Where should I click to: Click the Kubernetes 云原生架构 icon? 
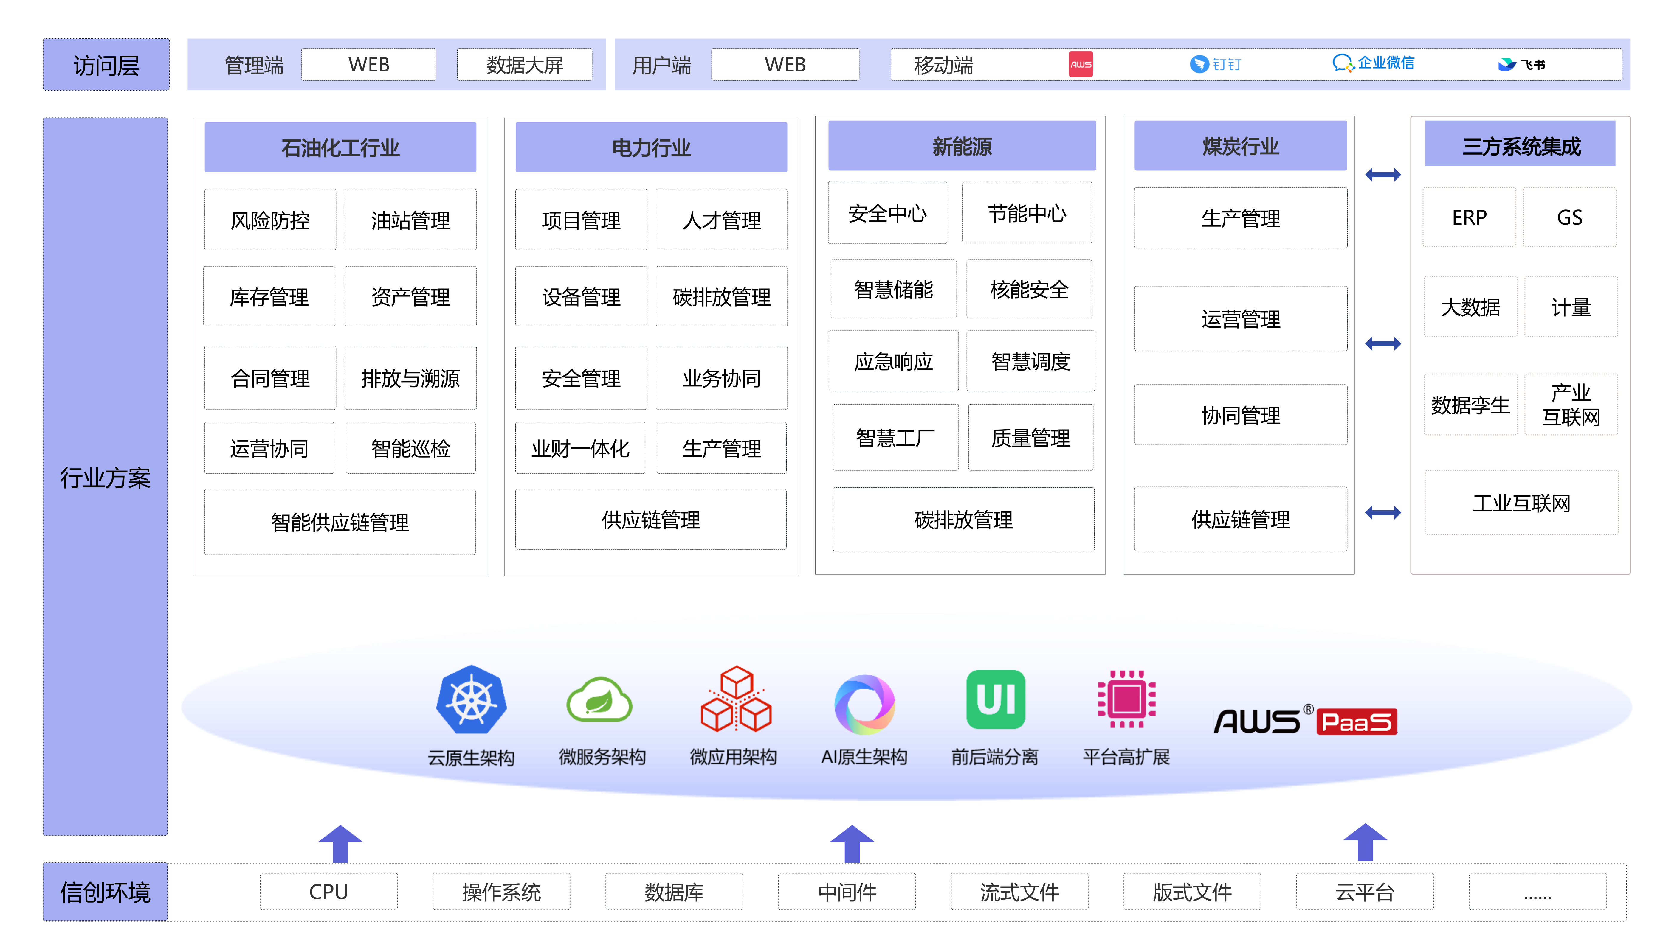pos(471,700)
